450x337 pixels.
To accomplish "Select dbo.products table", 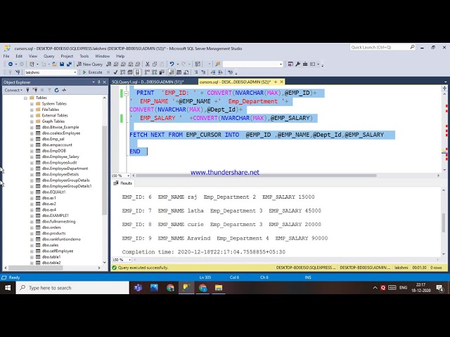I will (53, 233).
